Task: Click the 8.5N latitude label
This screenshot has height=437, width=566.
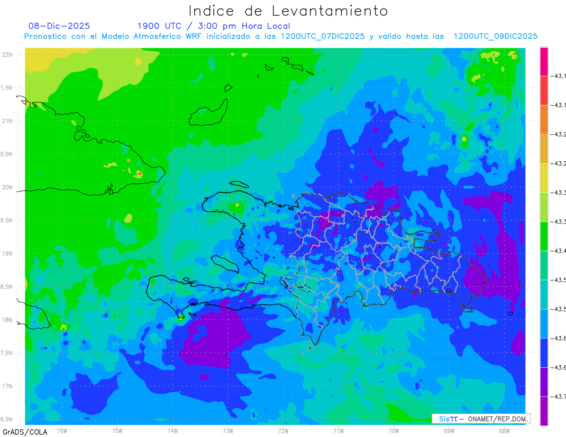Action: pyautogui.click(x=8, y=287)
